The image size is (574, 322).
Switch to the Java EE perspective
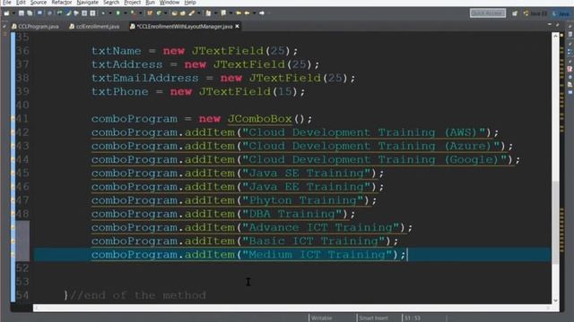(x=535, y=13)
